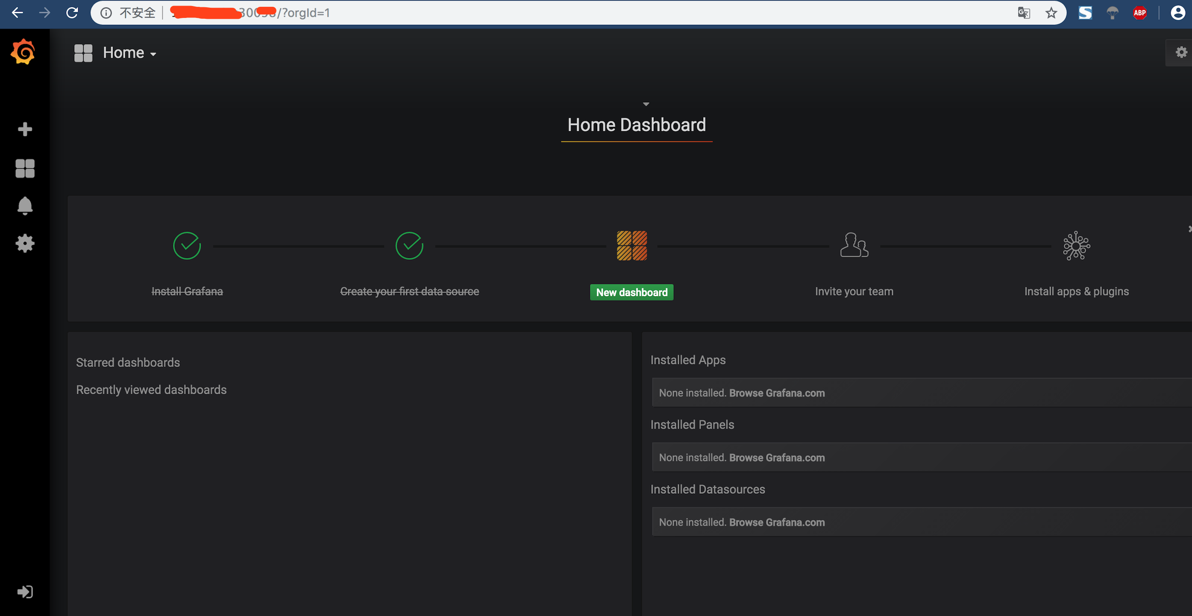The height and width of the screenshot is (616, 1192).
Task: Go back with the browser back arrow
Action: [x=17, y=12]
